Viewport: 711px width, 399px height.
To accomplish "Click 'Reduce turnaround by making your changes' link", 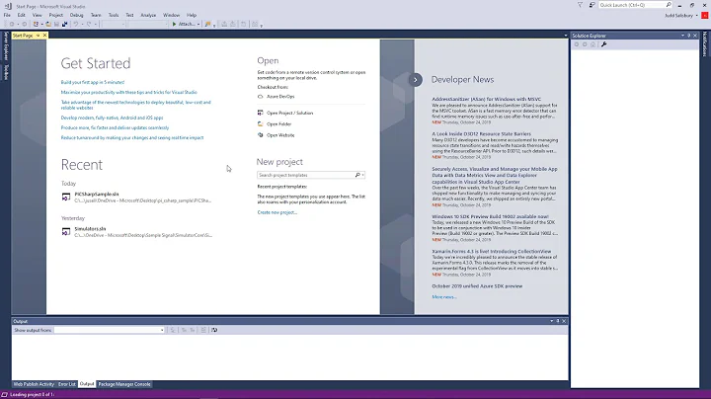I will coord(132,137).
